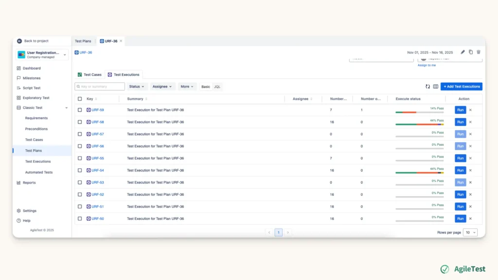Run the URF-59 test execution
The image size is (498, 280).
click(x=460, y=110)
